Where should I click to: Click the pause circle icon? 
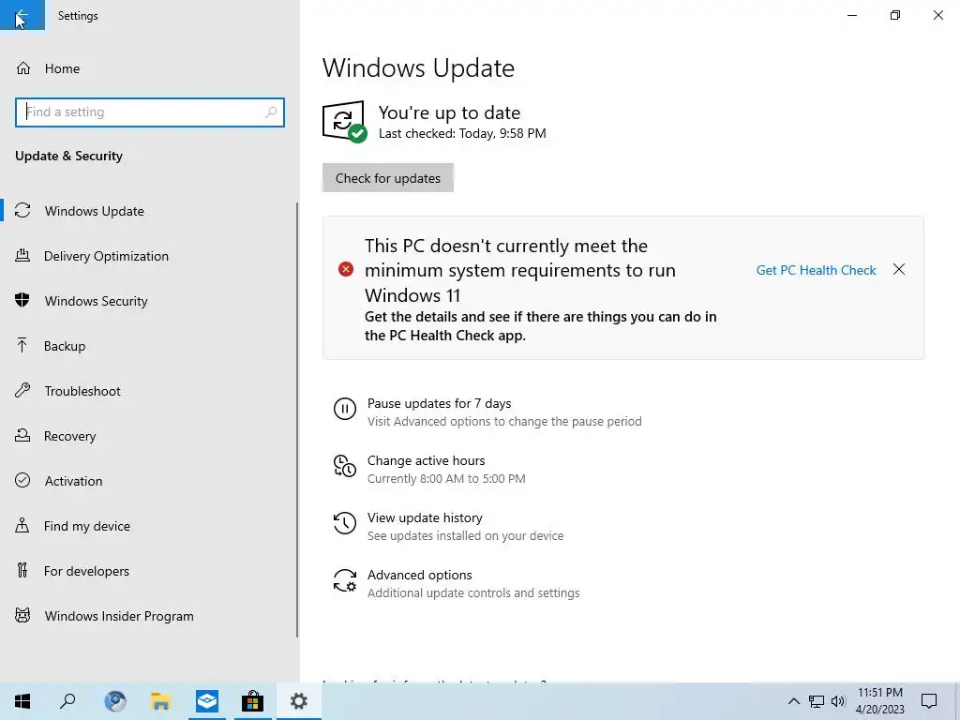[x=345, y=409]
